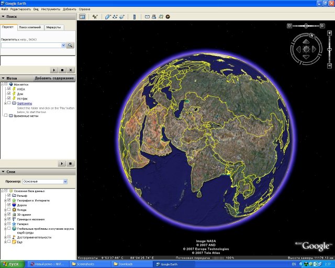
Task: Enable the Погода layer checkbox
Action: coord(9,209)
